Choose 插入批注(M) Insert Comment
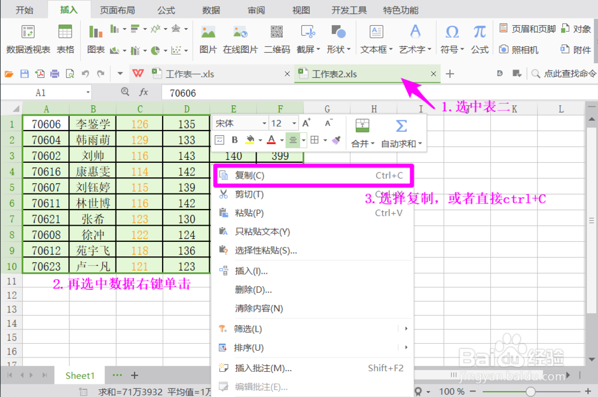Viewport: 598px width, 397px height. [x=313, y=368]
